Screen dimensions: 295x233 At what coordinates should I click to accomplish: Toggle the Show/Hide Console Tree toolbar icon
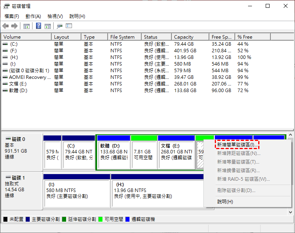[27, 26]
